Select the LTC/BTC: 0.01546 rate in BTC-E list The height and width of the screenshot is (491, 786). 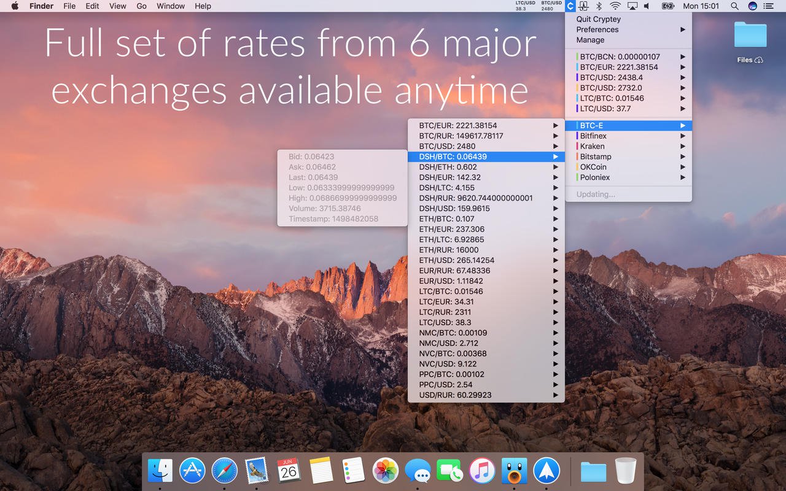pos(451,292)
